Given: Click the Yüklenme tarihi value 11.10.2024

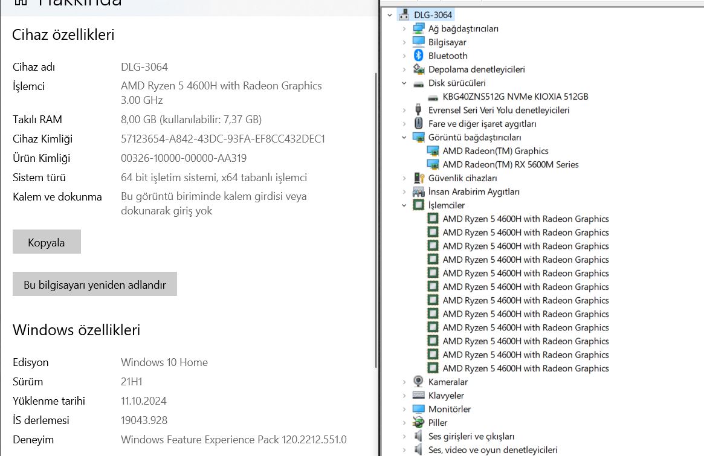Looking at the screenshot, I should click(144, 401).
